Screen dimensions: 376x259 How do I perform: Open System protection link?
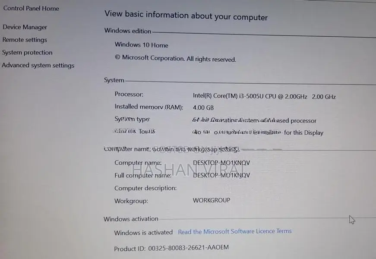[27, 53]
